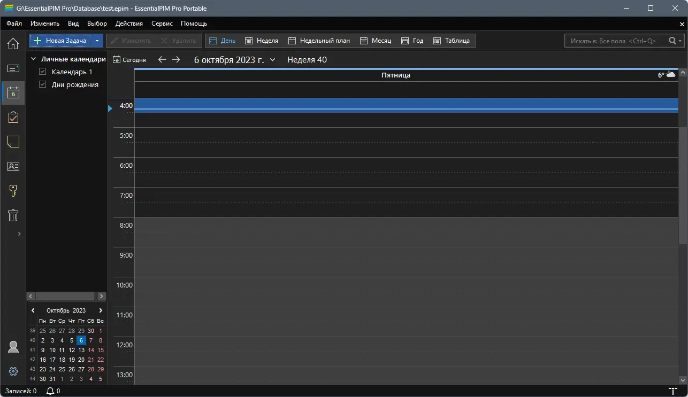688x397 pixels.
Task: Click right arrow of calendar list scrollbar
Action: click(102, 296)
